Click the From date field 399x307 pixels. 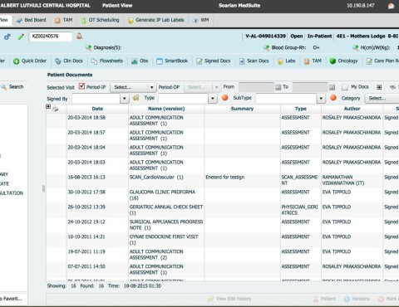256,87
